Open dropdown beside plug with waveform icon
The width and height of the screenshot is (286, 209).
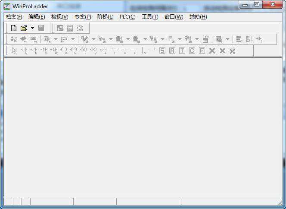(111, 39)
